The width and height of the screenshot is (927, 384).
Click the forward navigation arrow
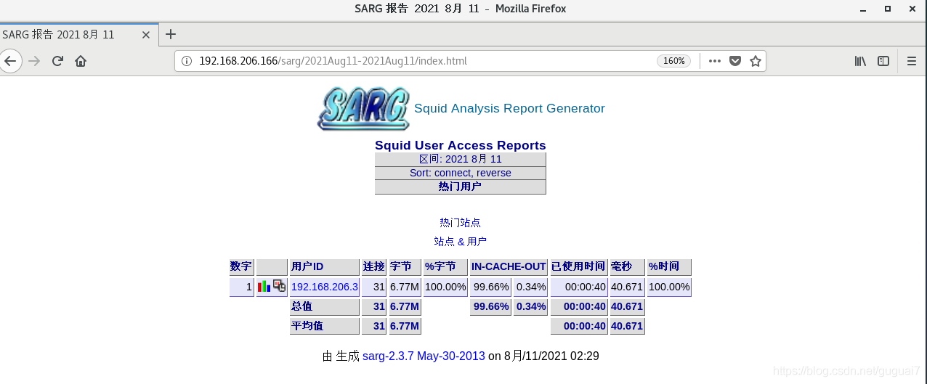pos(34,61)
